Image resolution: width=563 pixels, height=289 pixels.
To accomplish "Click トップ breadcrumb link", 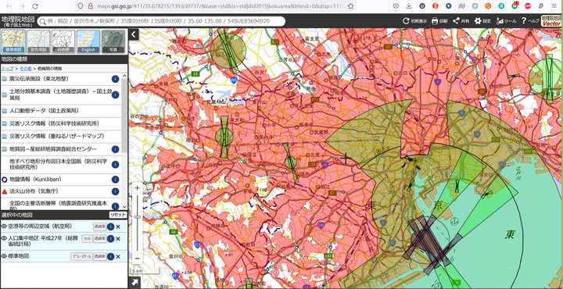I will pyautogui.click(x=8, y=68).
